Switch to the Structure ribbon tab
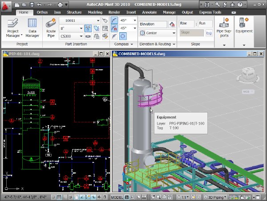The image size is (267, 201). pos(74,12)
